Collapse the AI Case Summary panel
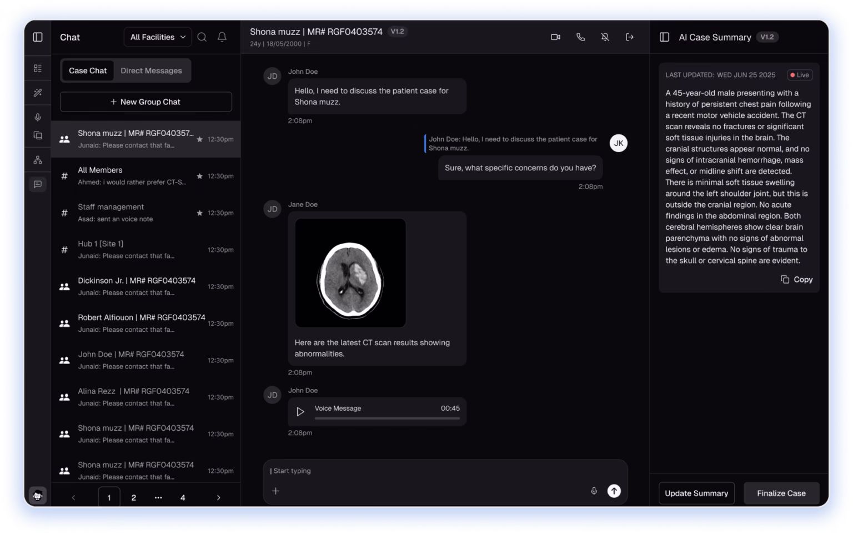Image resolution: width=853 pixels, height=535 pixels. tap(664, 37)
